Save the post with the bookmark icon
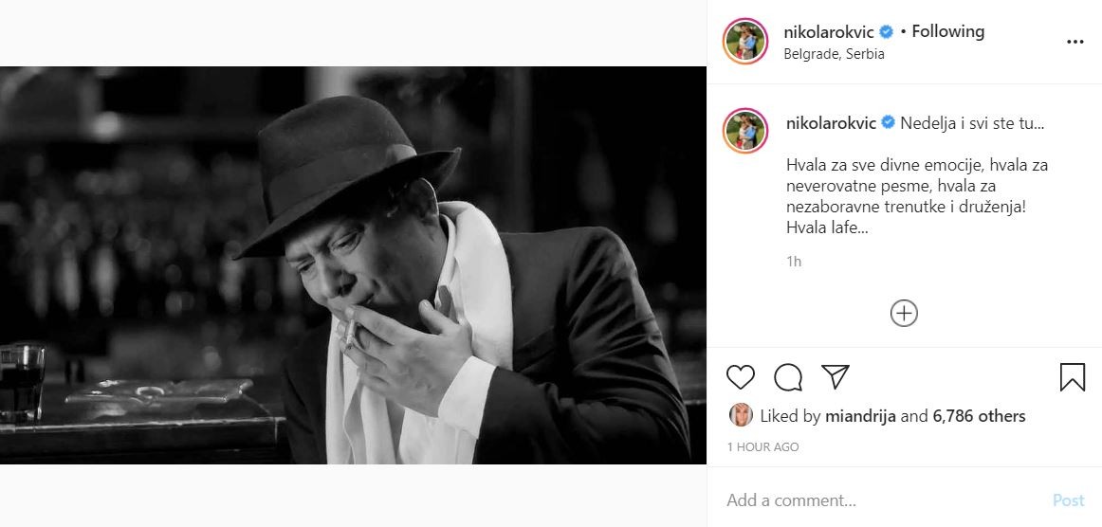Screen dimensions: 1102x527 [x=1073, y=377]
